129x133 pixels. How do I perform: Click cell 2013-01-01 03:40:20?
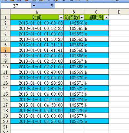point(37,88)
